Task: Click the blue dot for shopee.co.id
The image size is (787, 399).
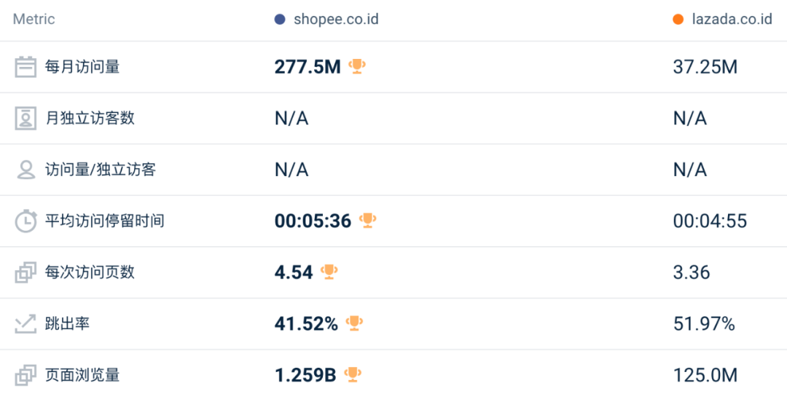Action: (x=280, y=20)
